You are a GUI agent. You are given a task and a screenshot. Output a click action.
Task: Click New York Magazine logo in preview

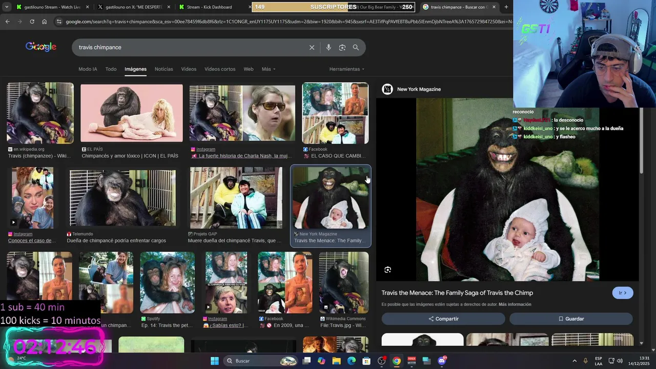(387, 89)
